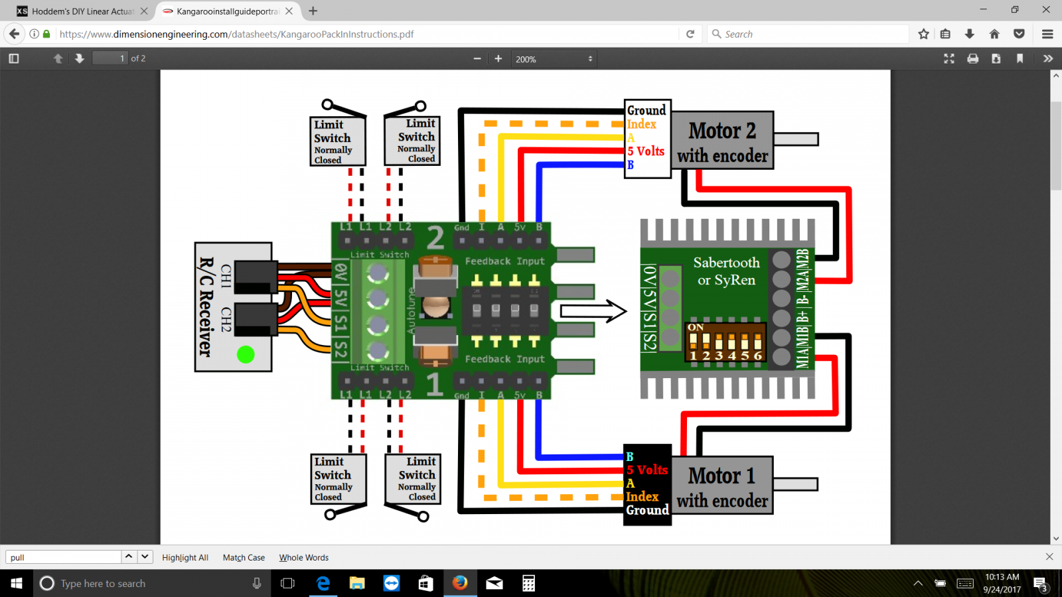Open browser downloads arrow
The image size is (1062, 597).
[970, 34]
